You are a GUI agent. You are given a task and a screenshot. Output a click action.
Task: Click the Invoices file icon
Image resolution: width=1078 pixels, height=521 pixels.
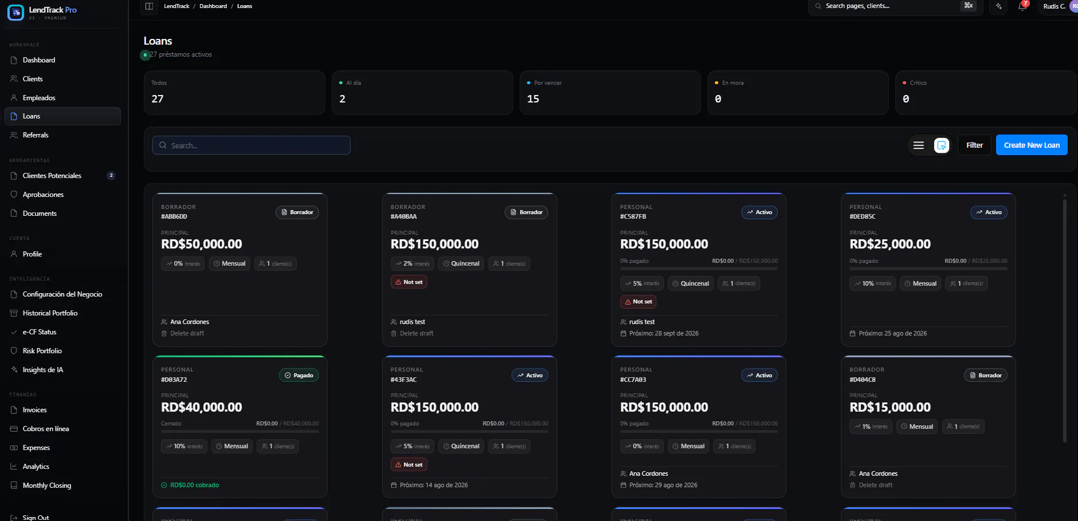click(x=14, y=410)
